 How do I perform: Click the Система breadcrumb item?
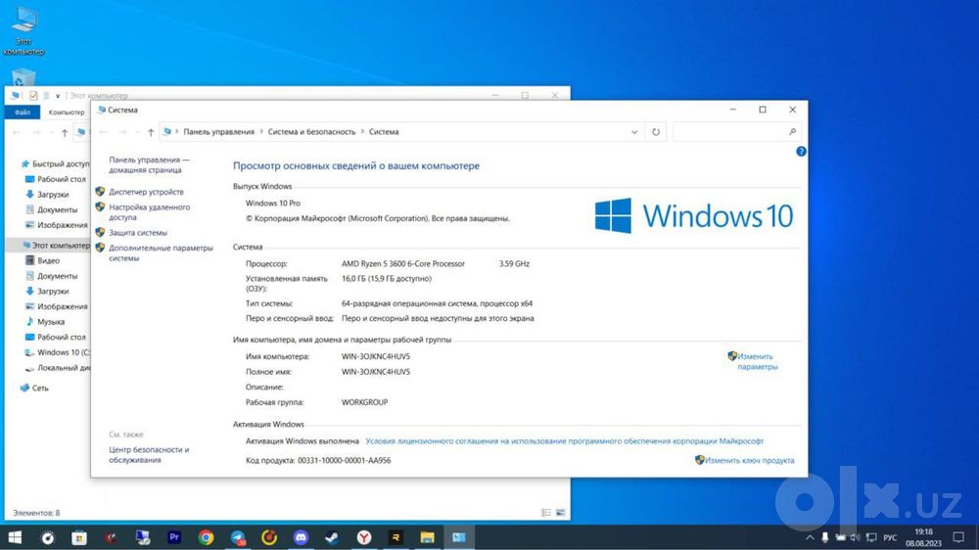pyautogui.click(x=384, y=132)
